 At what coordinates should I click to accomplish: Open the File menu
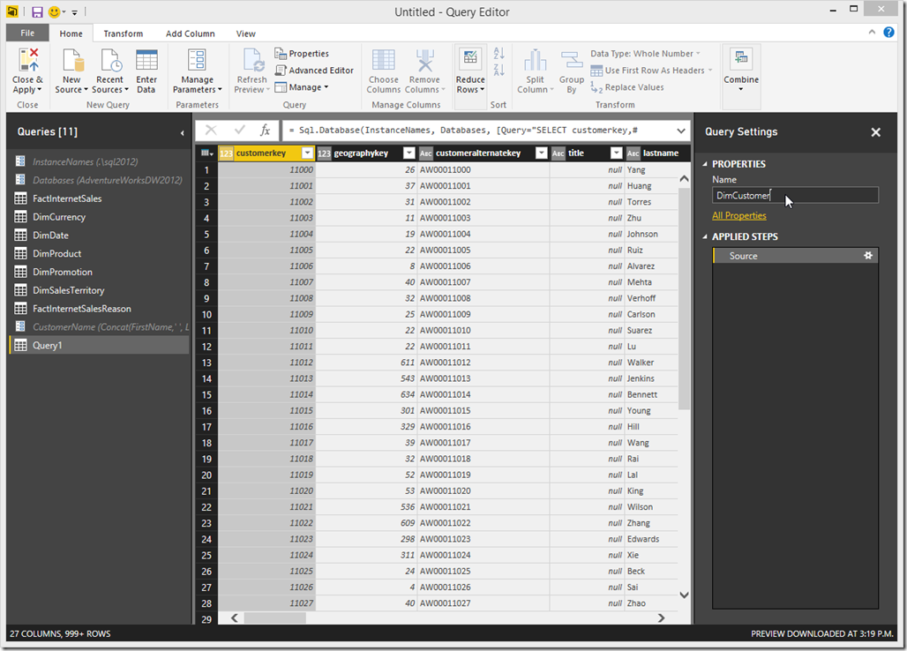pos(27,33)
